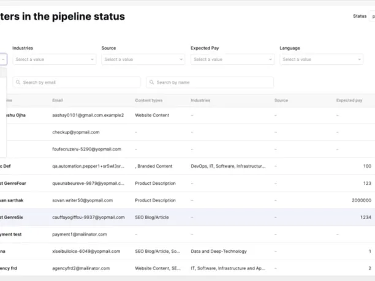This screenshot has width=375, height=281.
Task: Select email checkup@yopmail.com
Action: (x=76, y=132)
